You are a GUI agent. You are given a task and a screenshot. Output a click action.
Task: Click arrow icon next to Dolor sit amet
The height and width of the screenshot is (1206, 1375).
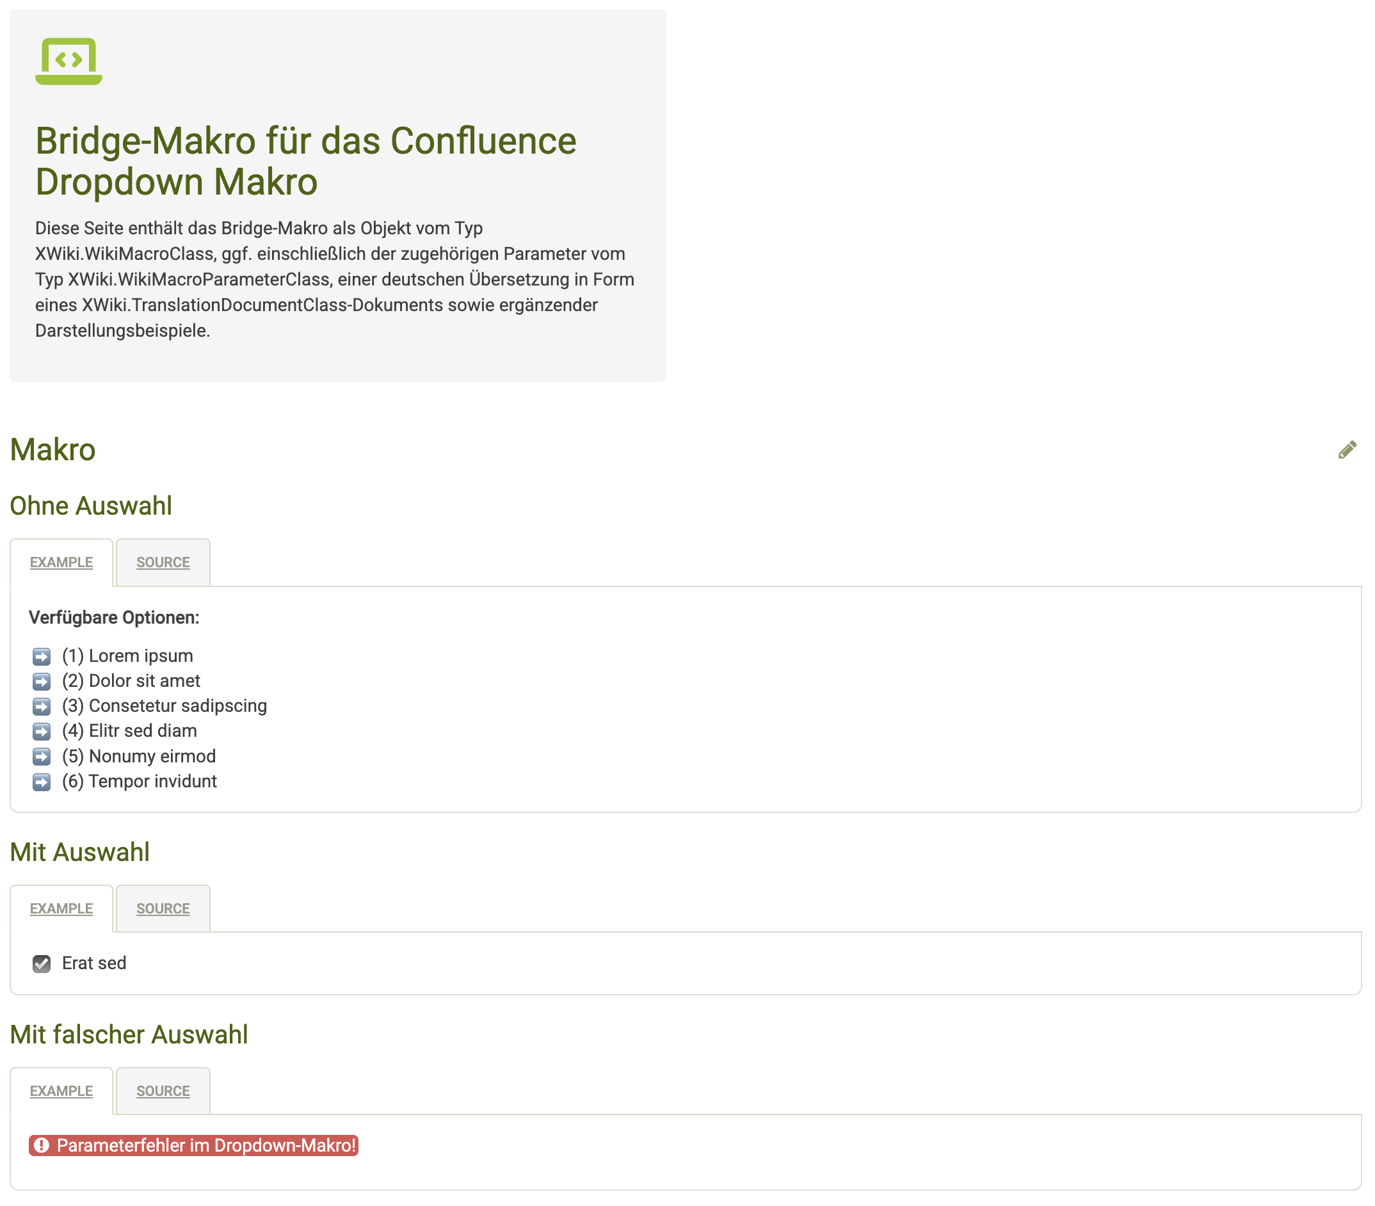(42, 681)
